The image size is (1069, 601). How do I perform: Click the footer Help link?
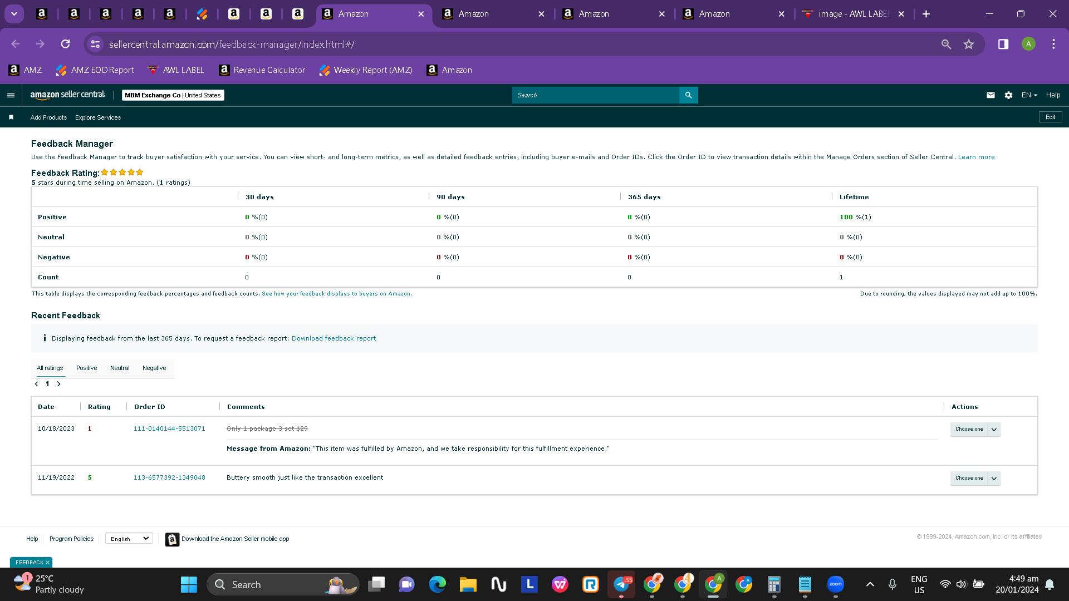(x=32, y=539)
